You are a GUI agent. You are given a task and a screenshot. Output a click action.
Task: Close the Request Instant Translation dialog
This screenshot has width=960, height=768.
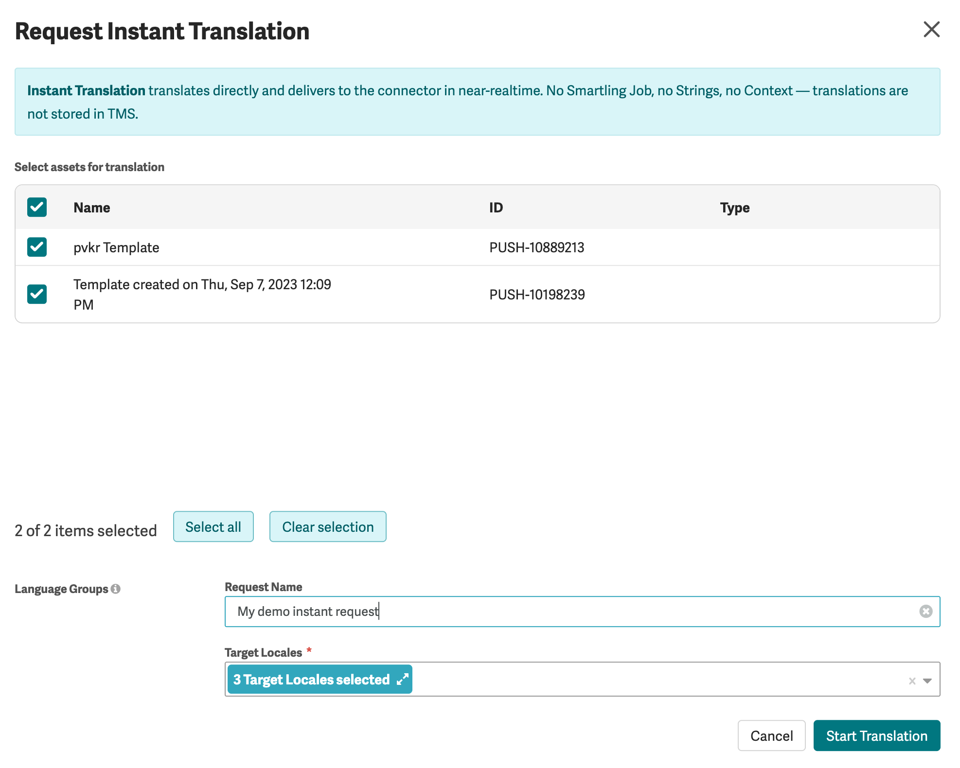[931, 30]
